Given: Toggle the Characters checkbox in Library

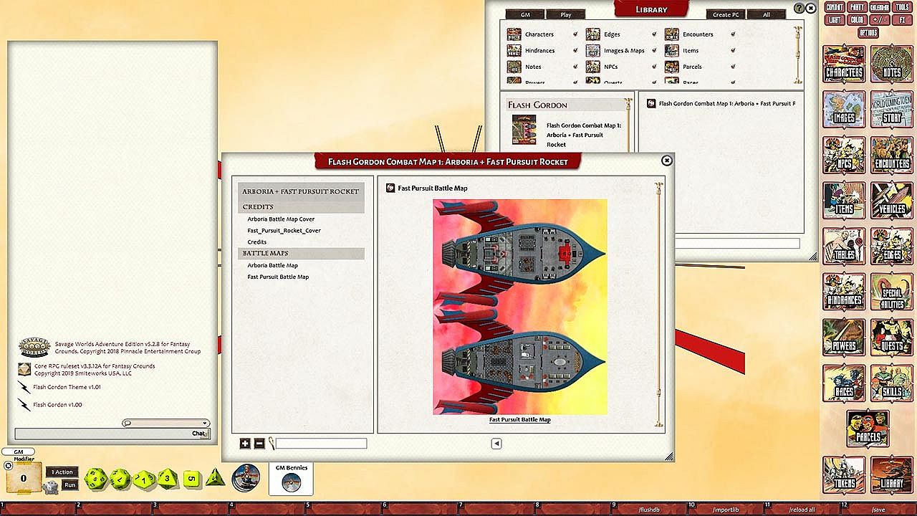Looking at the screenshot, I should tap(575, 34).
